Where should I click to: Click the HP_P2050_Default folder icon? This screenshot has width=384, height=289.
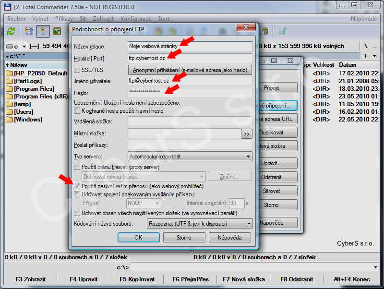9,73
